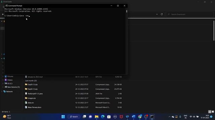The width and height of the screenshot is (215, 120).
Task: Click the File Explorer vertical scrollbar
Action: [214, 30]
